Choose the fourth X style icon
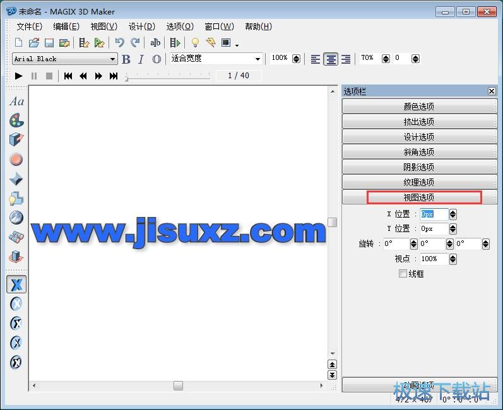The height and width of the screenshot is (410, 503). (x=16, y=343)
